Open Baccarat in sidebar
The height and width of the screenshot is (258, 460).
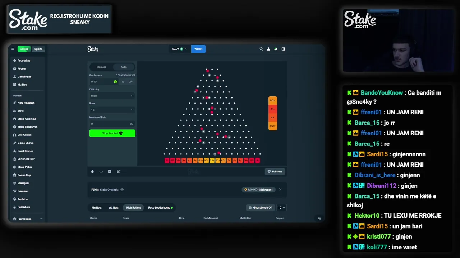click(x=23, y=191)
